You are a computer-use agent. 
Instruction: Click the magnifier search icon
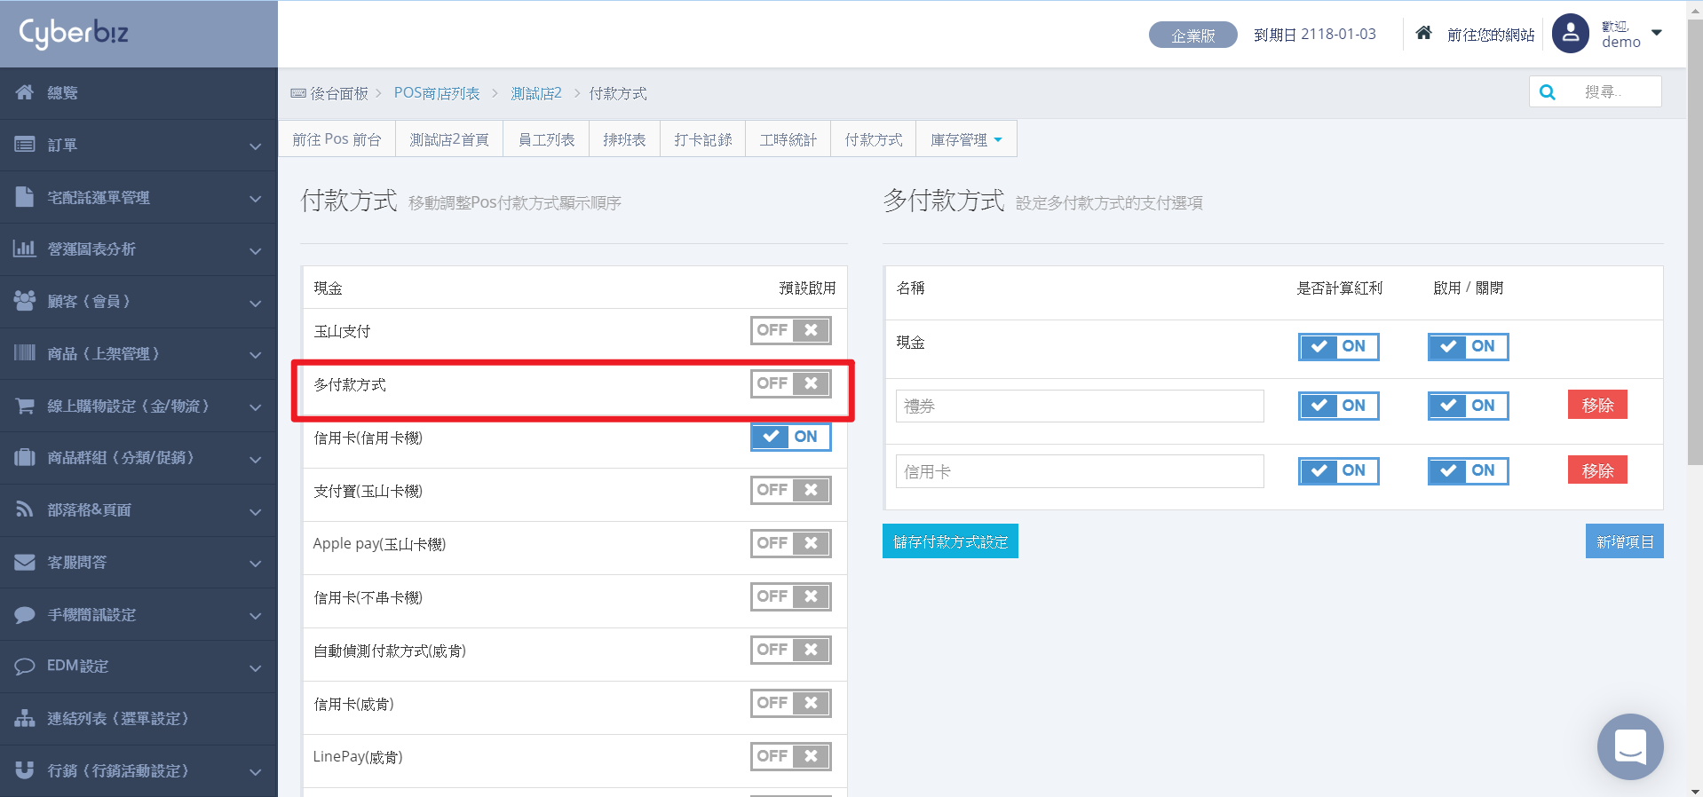1548,92
